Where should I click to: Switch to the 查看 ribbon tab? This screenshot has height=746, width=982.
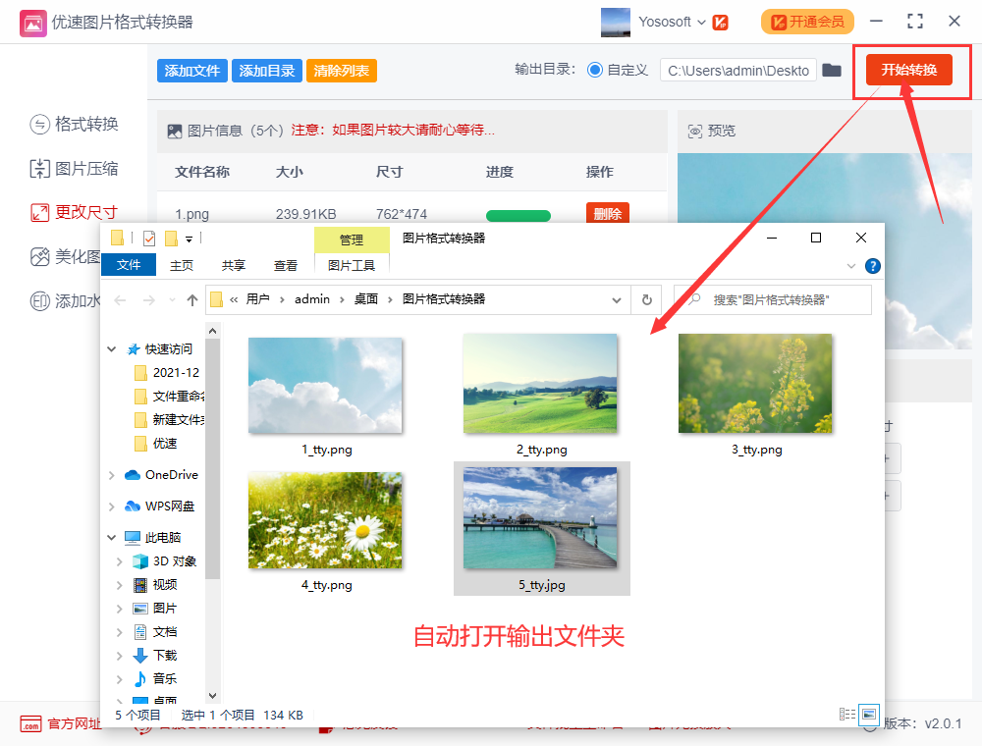pos(286,265)
